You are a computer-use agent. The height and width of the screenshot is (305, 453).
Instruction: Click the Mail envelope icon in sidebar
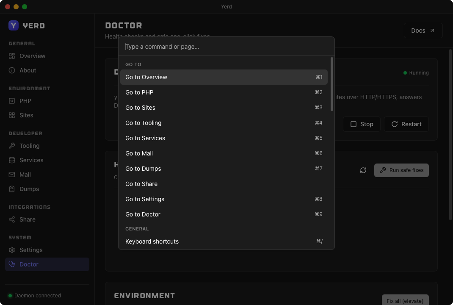click(x=12, y=175)
